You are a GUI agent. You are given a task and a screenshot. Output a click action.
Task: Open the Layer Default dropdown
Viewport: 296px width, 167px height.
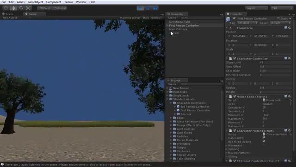click(x=281, y=23)
